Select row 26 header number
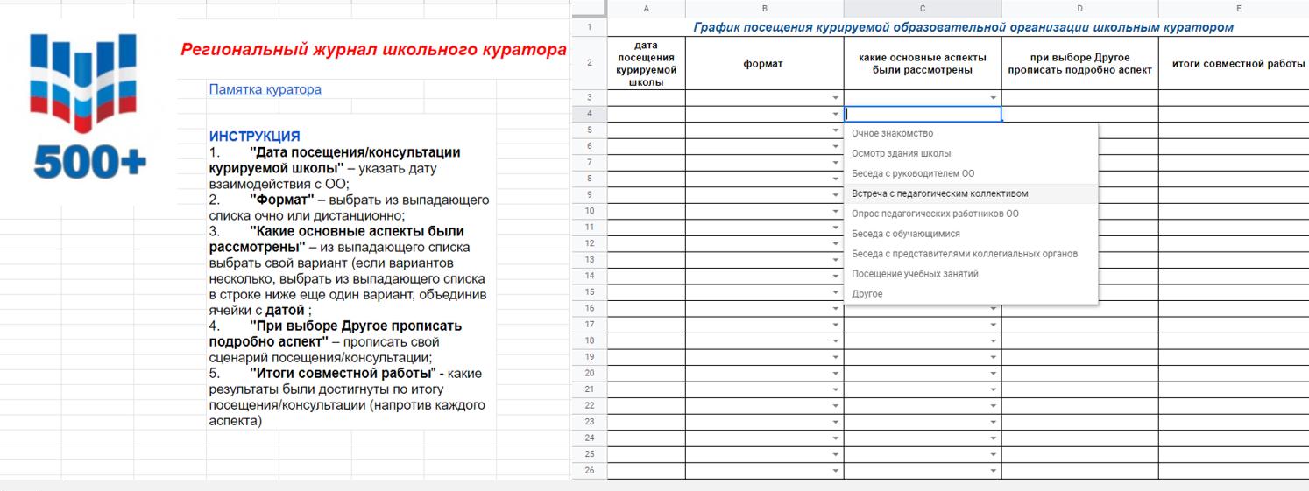The image size is (1309, 491). coord(589,470)
